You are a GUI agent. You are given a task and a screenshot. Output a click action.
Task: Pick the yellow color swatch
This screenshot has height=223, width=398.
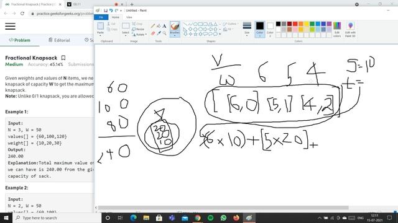point(307,24)
